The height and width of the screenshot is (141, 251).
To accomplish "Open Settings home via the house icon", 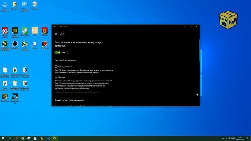I will click(56, 34).
